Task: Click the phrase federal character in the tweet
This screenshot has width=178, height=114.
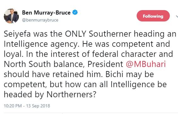Action: pos(124,54)
